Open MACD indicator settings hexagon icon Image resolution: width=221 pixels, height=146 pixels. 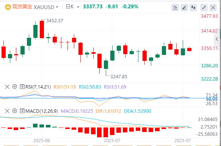(15, 111)
